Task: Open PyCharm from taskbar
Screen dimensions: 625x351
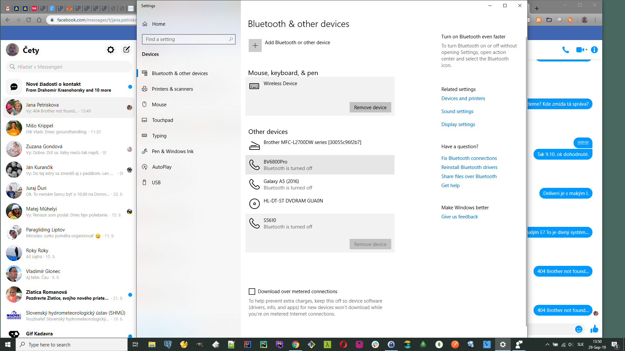Action: (264, 344)
